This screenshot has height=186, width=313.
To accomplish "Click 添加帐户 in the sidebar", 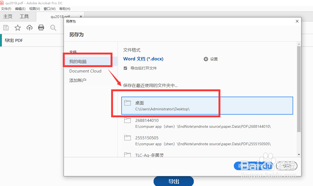I will point(78,81).
